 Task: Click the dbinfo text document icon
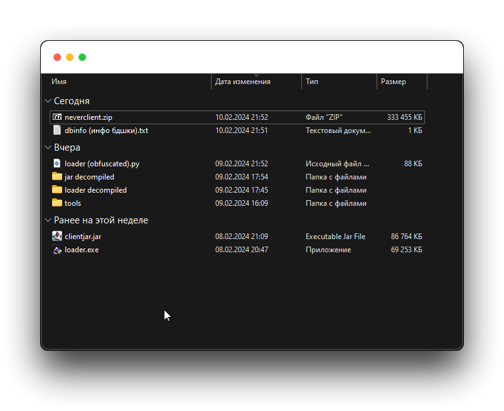pyautogui.click(x=57, y=130)
